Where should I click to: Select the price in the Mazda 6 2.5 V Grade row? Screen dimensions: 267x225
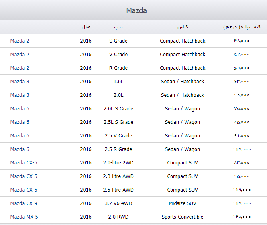click(x=241, y=136)
